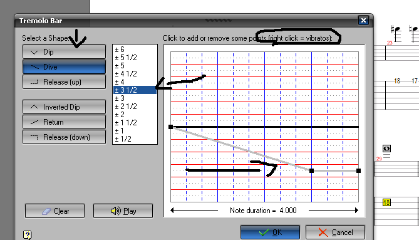Play the tremolo bar effect
419x240 pixels.
pyautogui.click(x=123, y=211)
